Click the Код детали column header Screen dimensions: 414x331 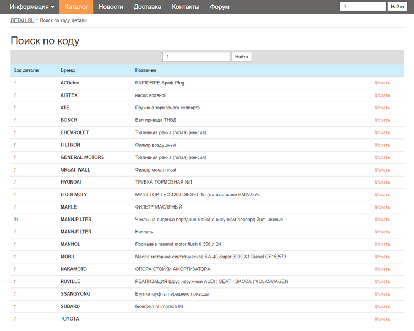(26, 70)
